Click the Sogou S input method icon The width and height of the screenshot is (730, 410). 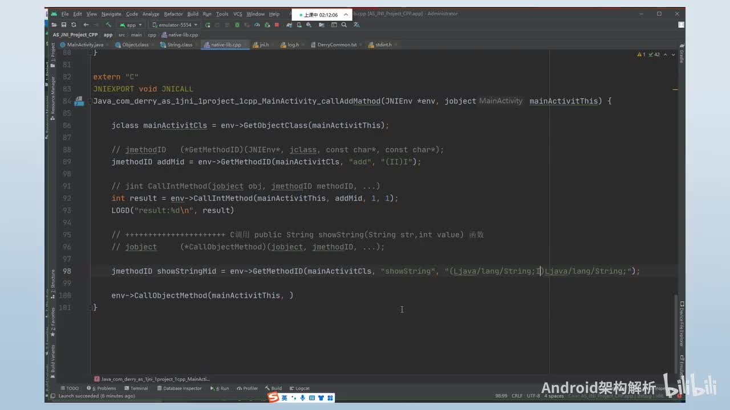(x=274, y=397)
